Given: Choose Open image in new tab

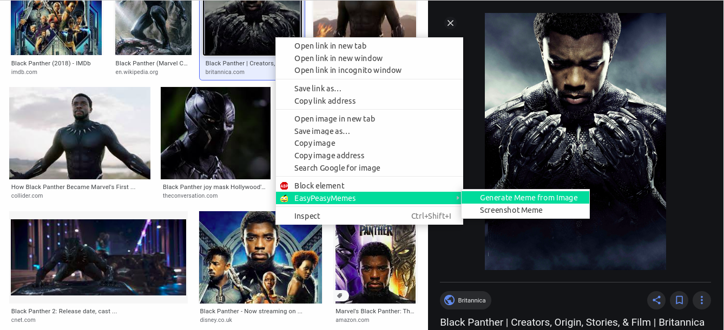Looking at the screenshot, I should pos(370,119).
